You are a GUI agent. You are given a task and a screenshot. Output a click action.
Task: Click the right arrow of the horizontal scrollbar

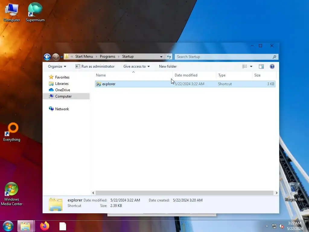point(276,193)
